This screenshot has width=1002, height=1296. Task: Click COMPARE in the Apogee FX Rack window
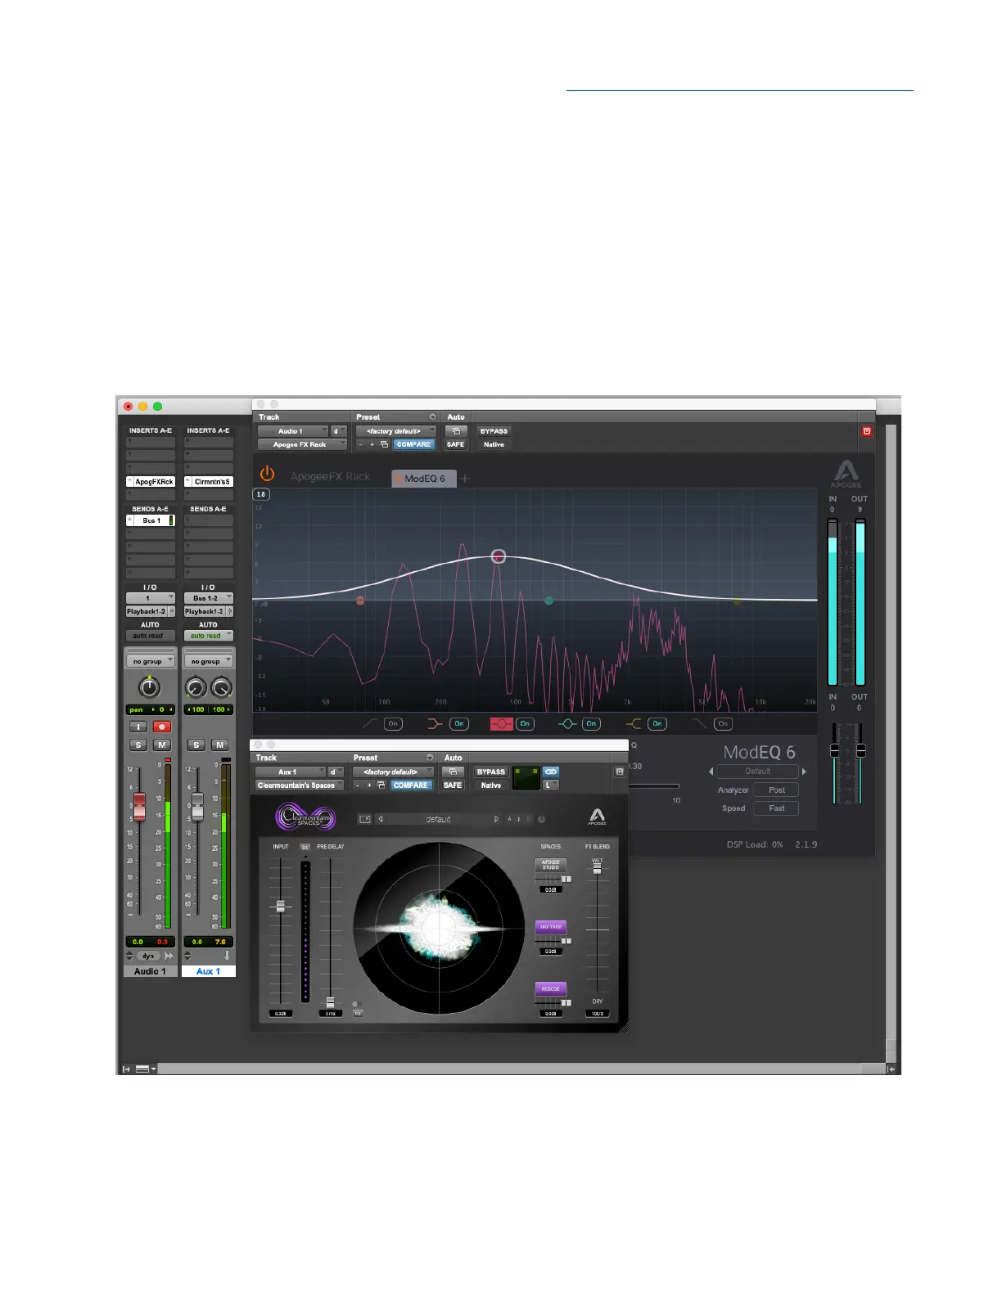click(414, 444)
